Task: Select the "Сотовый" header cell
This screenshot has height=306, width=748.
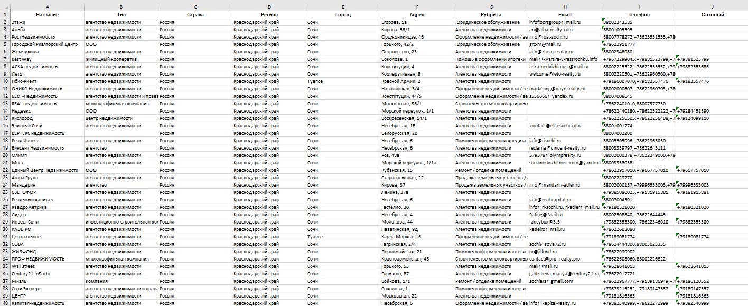Action: point(712,15)
